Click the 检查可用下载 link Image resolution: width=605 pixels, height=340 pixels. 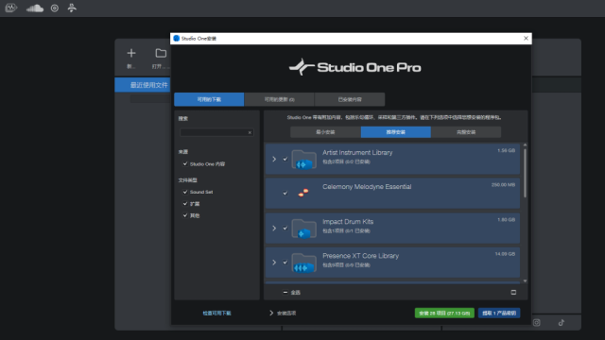tap(216, 313)
